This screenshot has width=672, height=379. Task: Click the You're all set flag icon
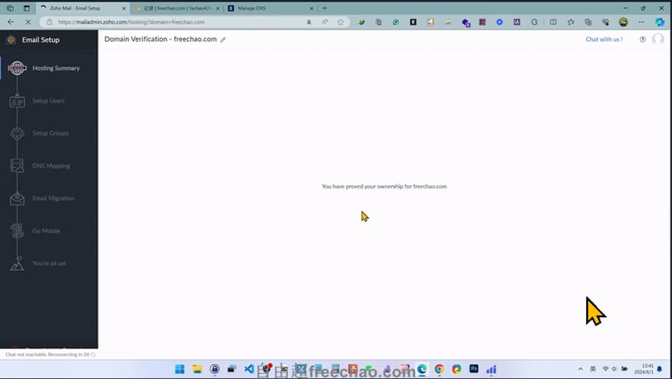16,263
